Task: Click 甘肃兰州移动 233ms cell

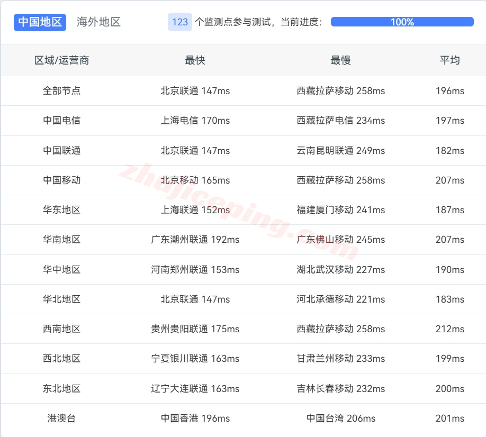Action: tap(340, 359)
